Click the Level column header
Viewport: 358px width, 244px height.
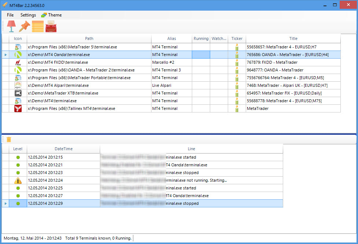[x=18, y=149]
